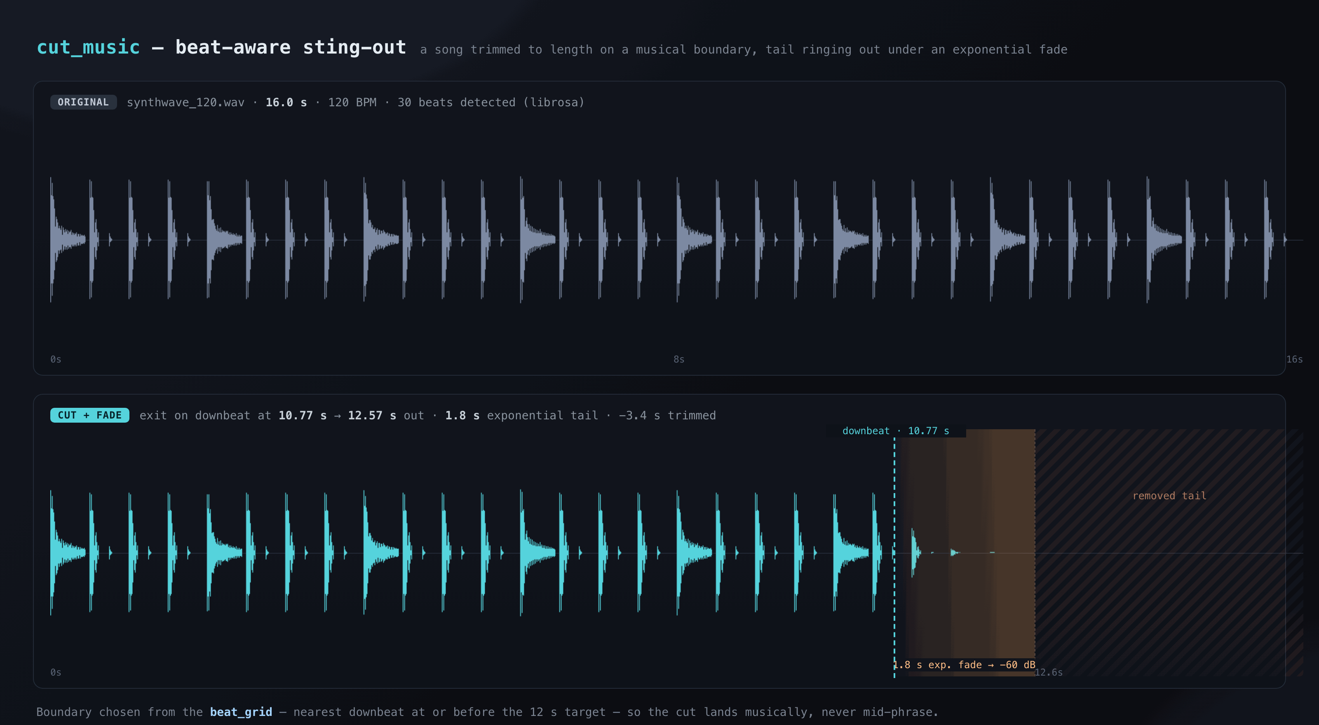Click the '0s' label under cut waveform

(56, 672)
